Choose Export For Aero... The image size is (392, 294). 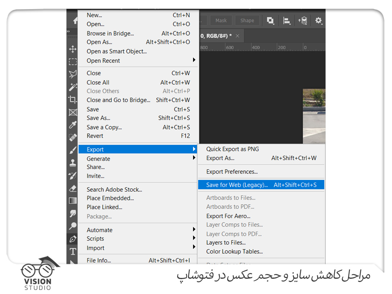[261, 216]
